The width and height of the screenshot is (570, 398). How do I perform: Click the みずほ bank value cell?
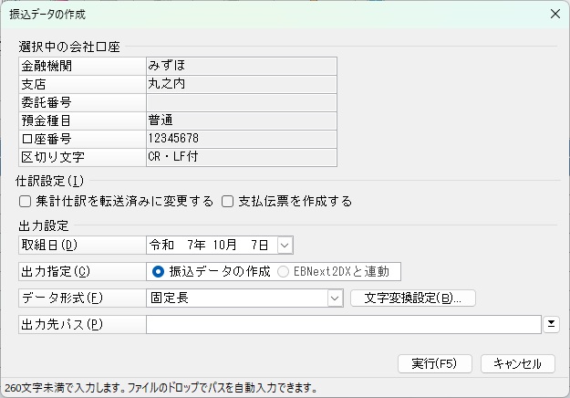coord(241,66)
